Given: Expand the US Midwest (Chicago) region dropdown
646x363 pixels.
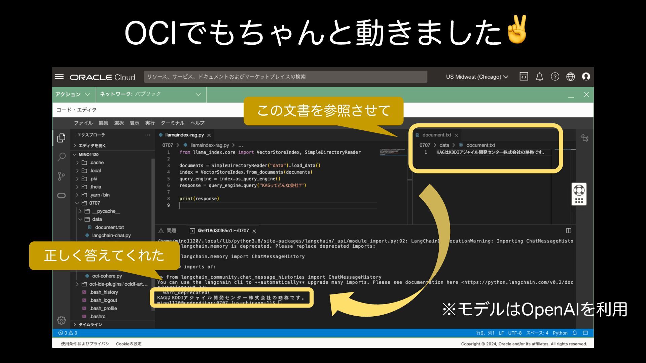Looking at the screenshot, I should coord(477,77).
